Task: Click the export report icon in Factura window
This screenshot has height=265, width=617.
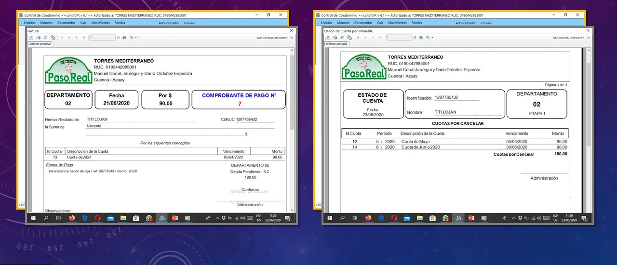Action: [x=31, y=38]
